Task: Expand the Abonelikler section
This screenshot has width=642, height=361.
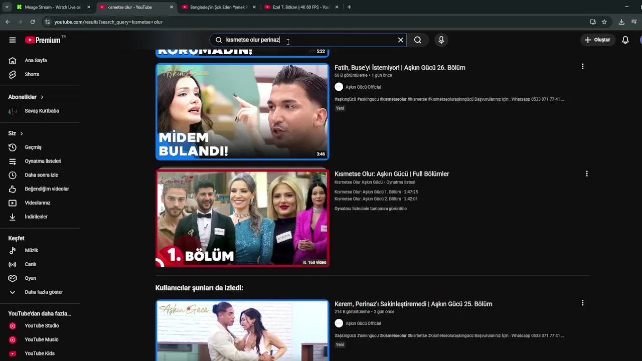Action: pos(26,97)
